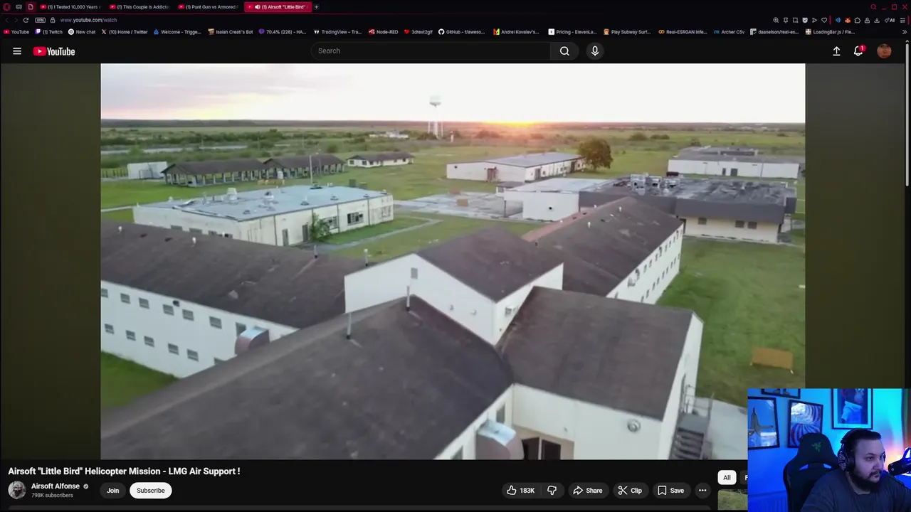Open the ad blocker shield icon
The width and height of the screenshot is (911, 512).
[x=805, y=20]
